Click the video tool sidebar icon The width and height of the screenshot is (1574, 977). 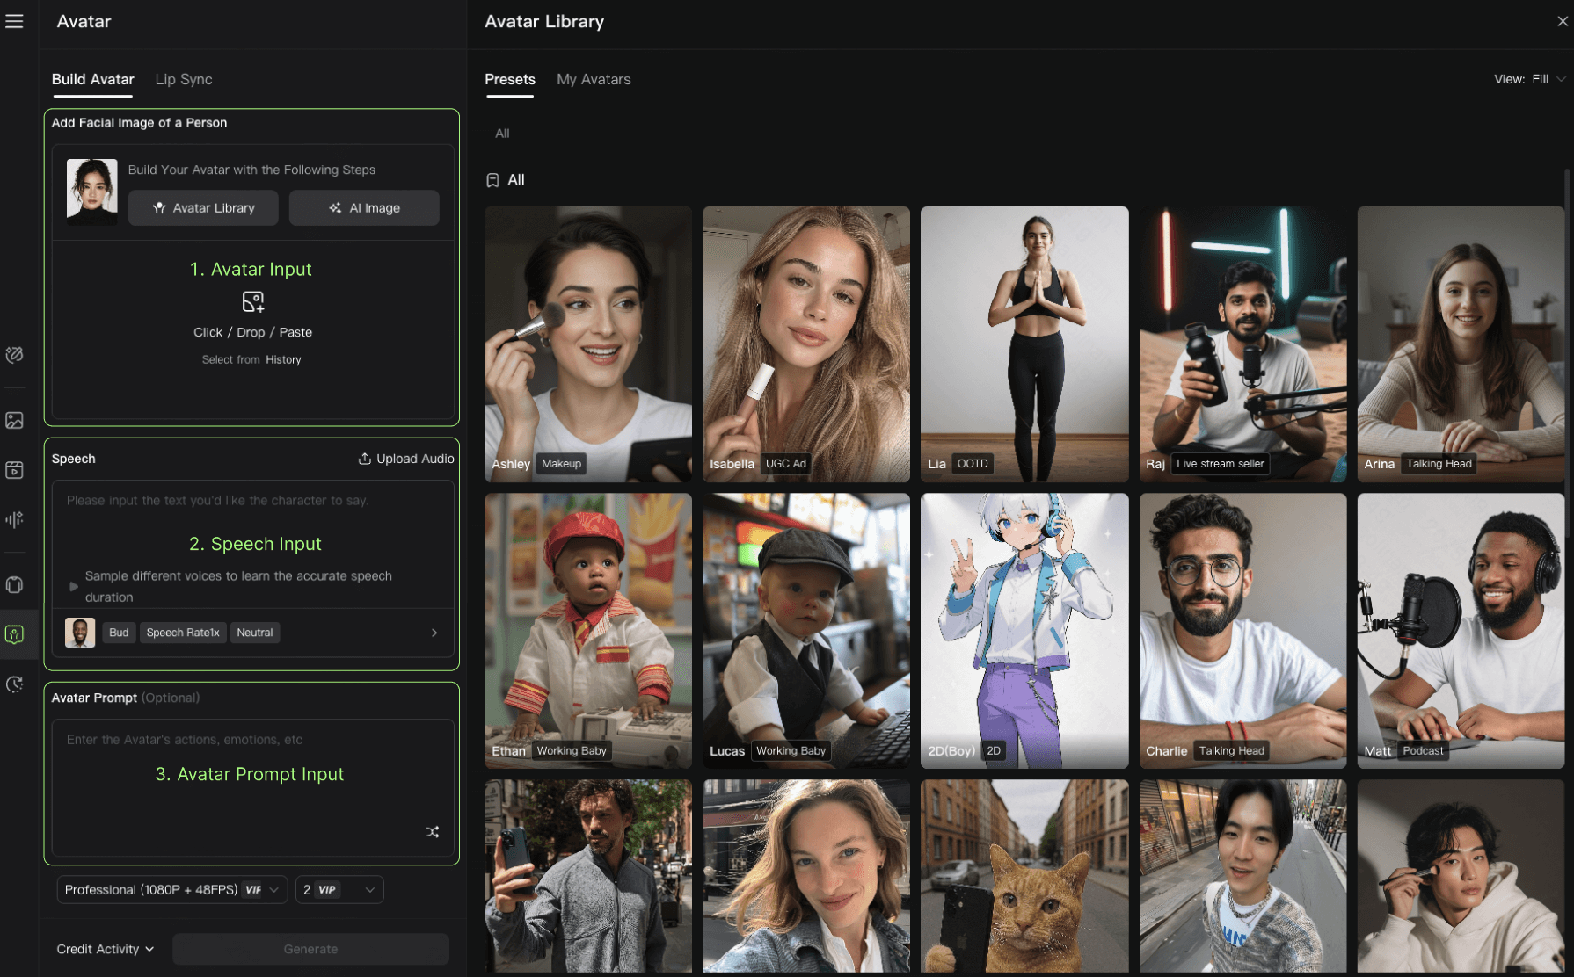point(15,470)
